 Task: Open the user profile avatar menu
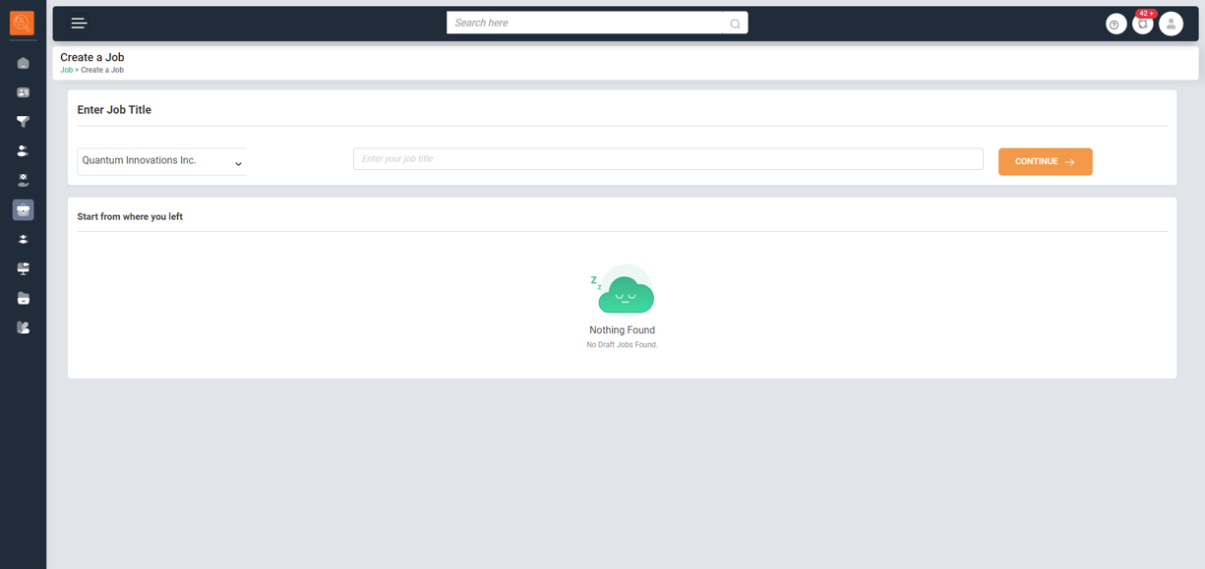[x=1171, y=24]
